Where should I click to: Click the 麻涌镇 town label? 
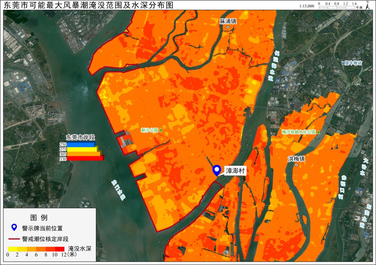click(228, 21)
